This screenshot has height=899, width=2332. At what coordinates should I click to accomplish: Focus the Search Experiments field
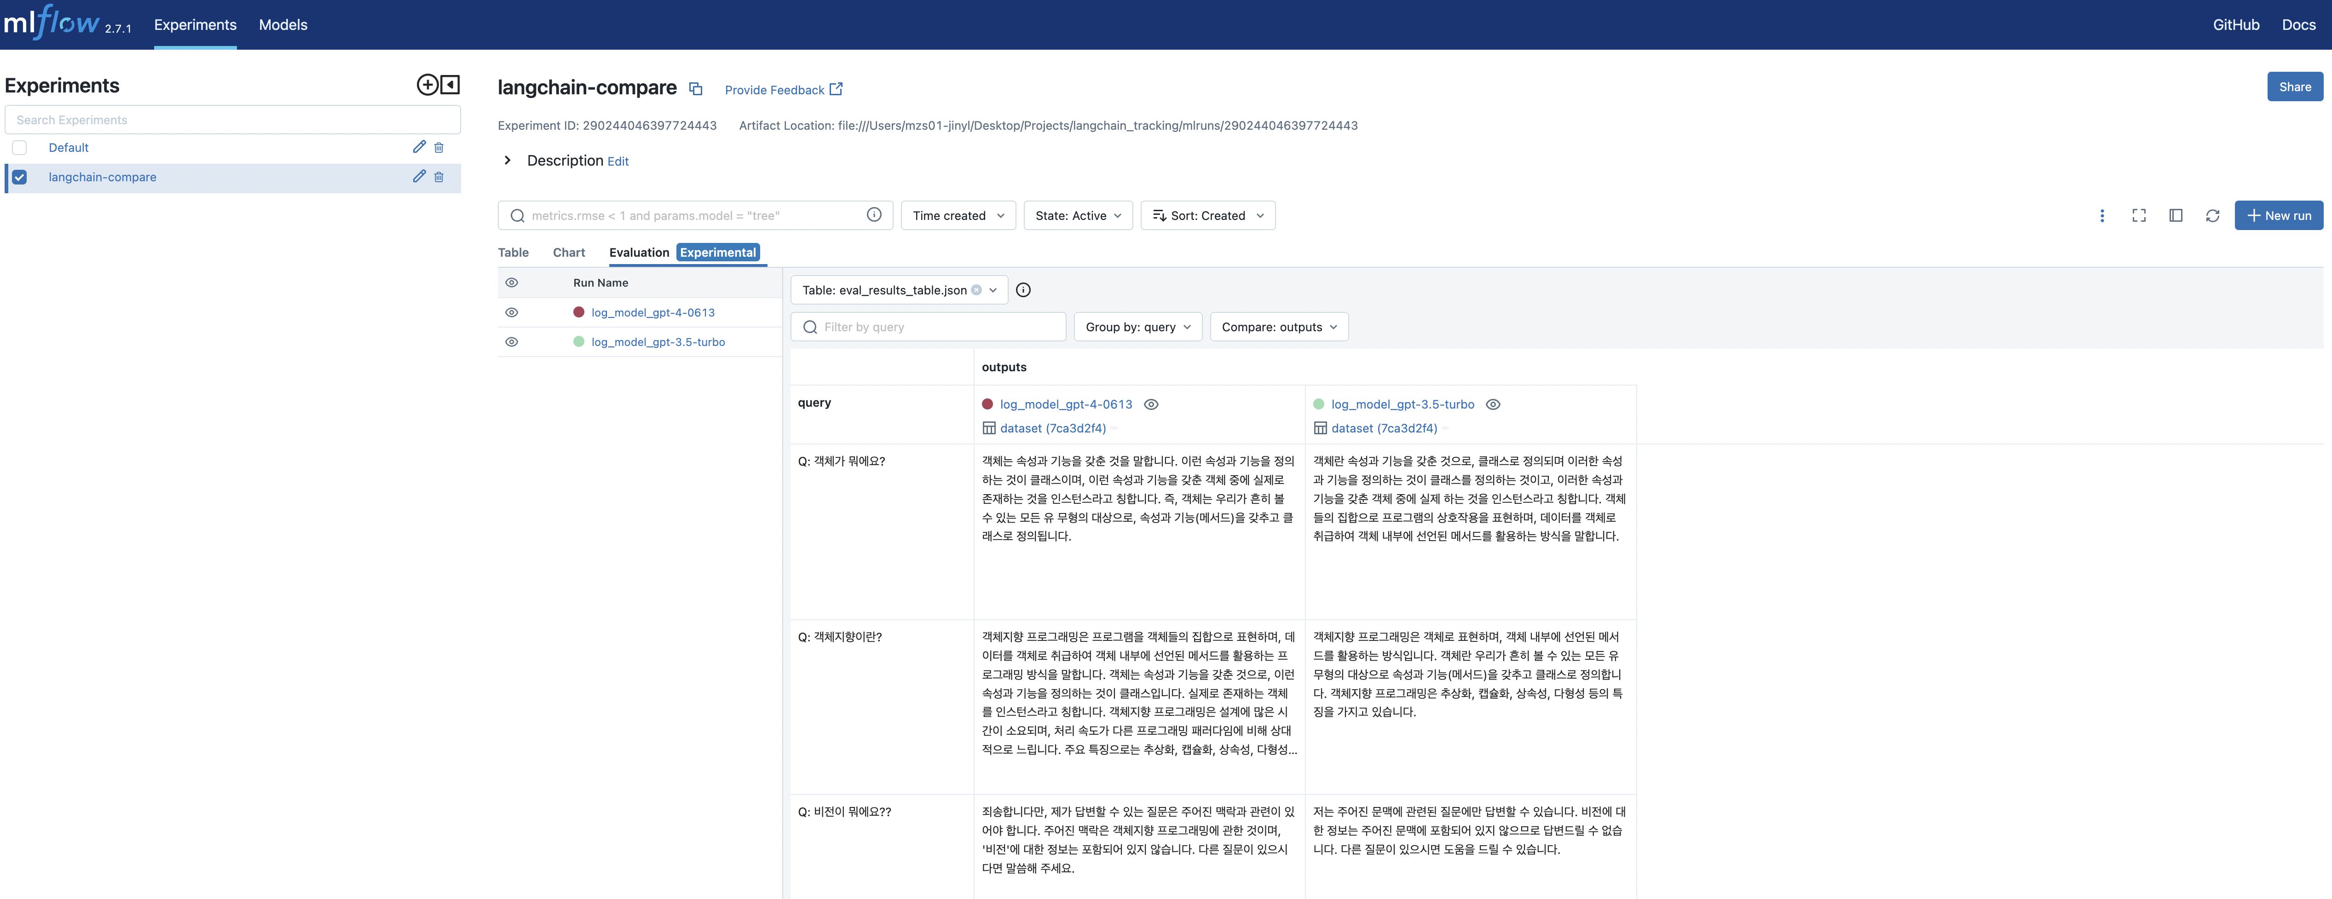click(233, 120)
